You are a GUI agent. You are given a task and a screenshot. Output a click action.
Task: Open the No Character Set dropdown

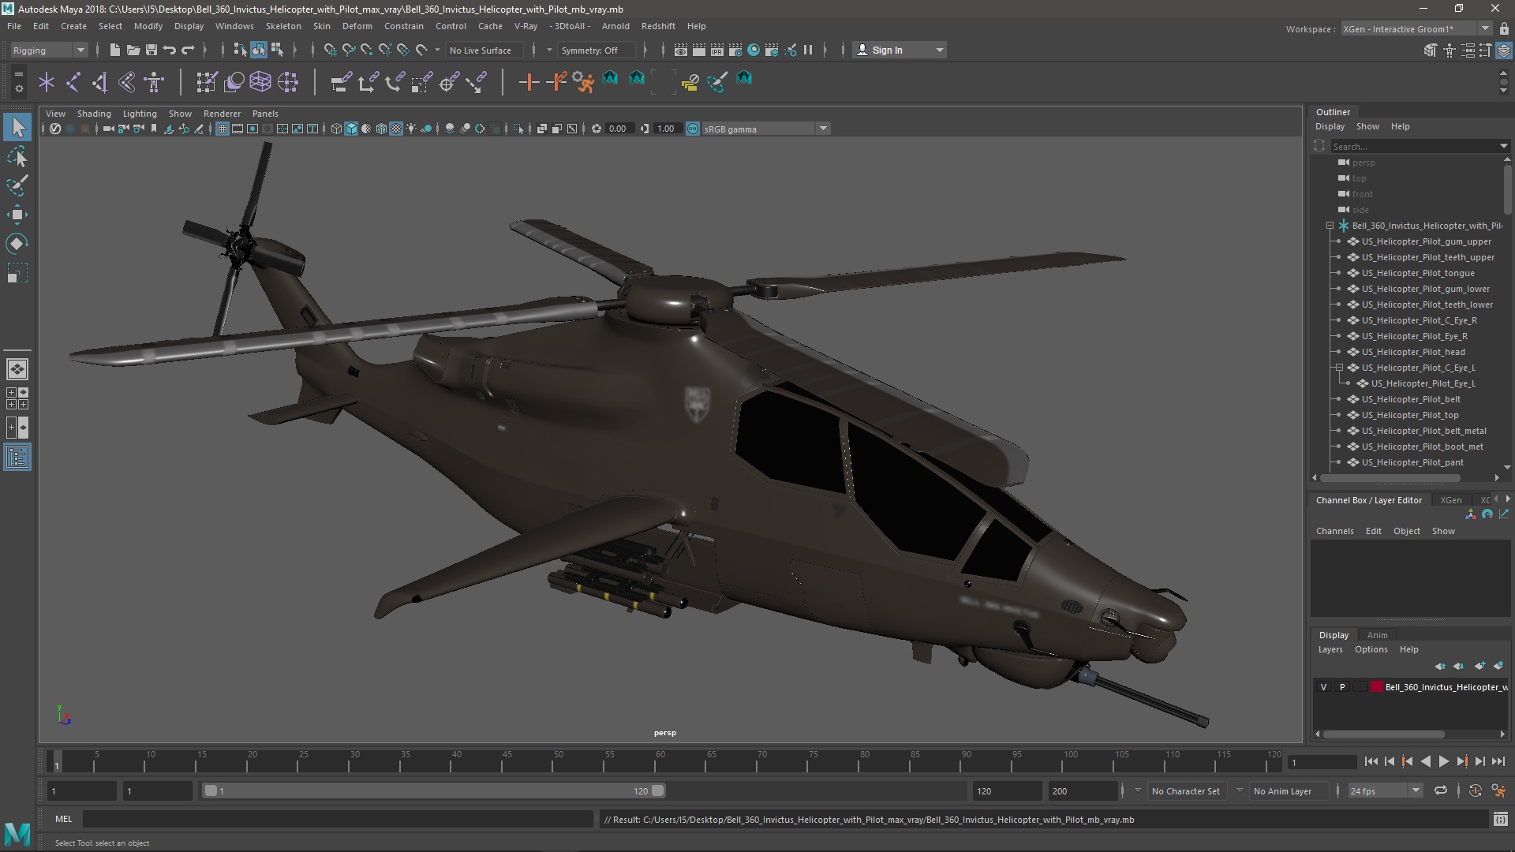(x=1188, y=790)
